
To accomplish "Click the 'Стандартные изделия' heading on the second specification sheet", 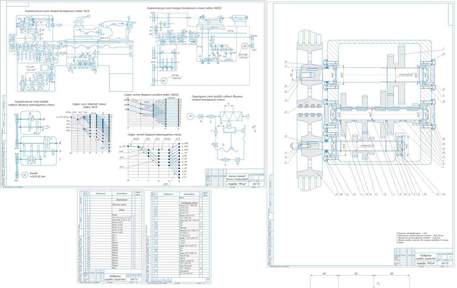I will tap(189, 203).
